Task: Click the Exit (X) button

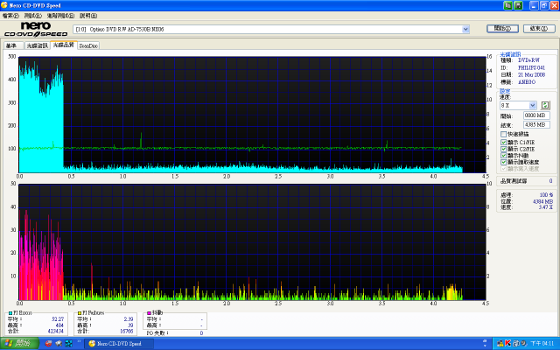Action: pos(539,29)
